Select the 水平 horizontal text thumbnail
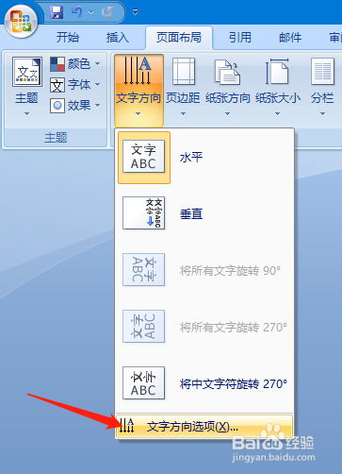Screen dimensions: 342x474 click(x=143, y=157)
